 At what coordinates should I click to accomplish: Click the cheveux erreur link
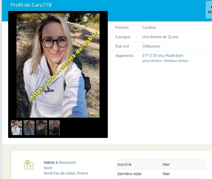pos(176,61)
